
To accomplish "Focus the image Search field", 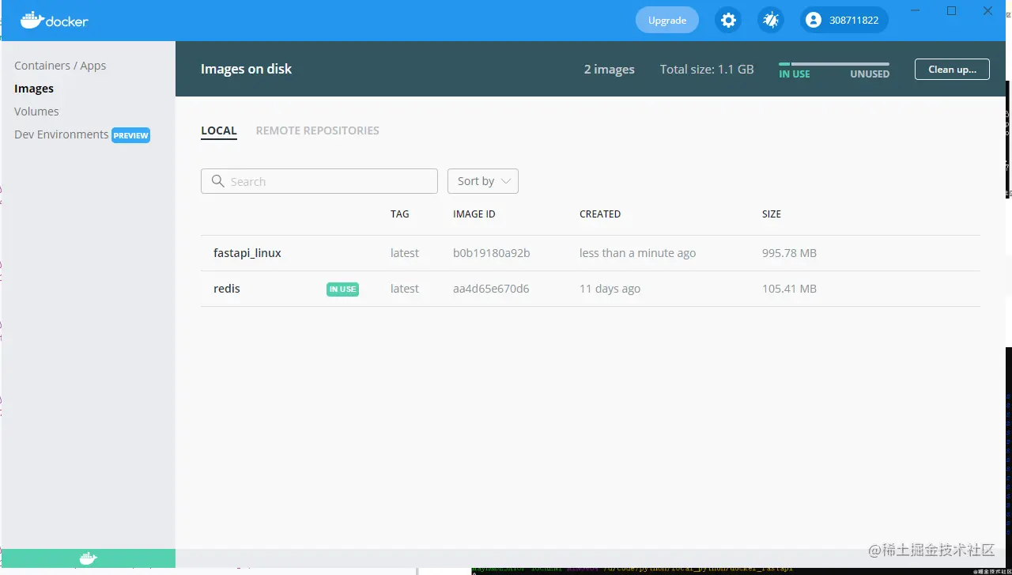I will (319, 181).
